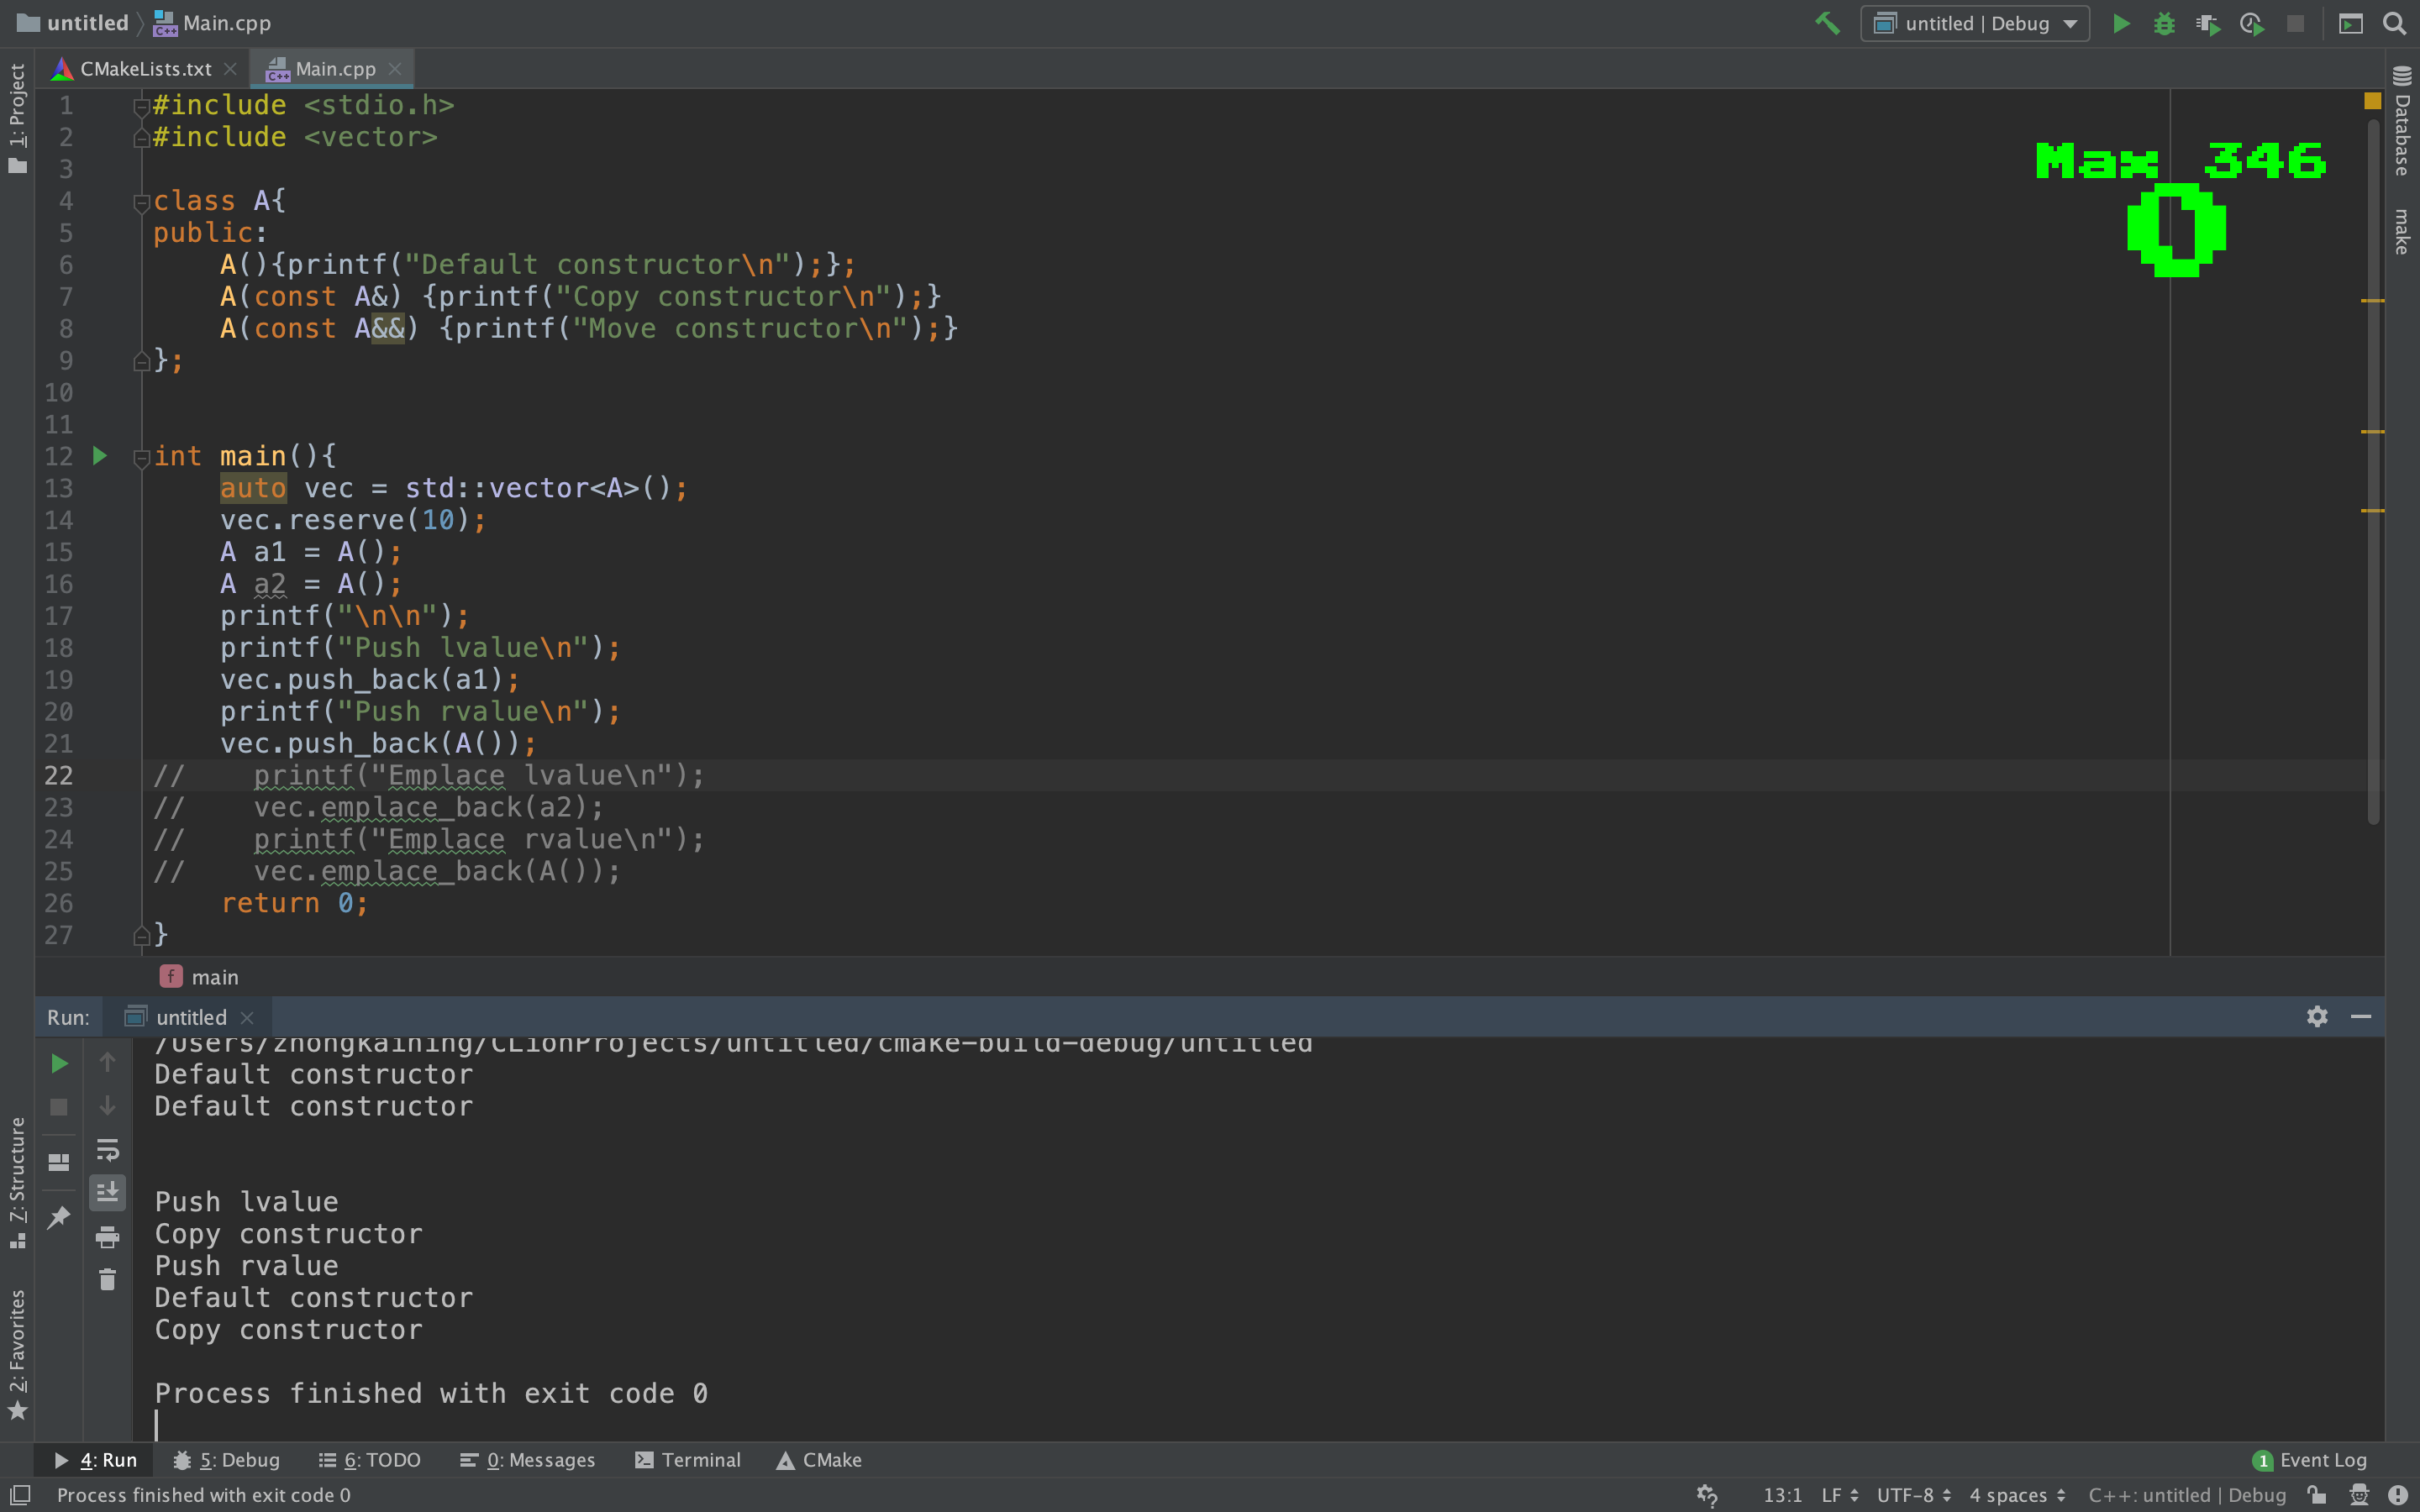Viewport: 2420px width, 1512px height.
Task: Open the Event Log
Action: click(2309, 1460)
